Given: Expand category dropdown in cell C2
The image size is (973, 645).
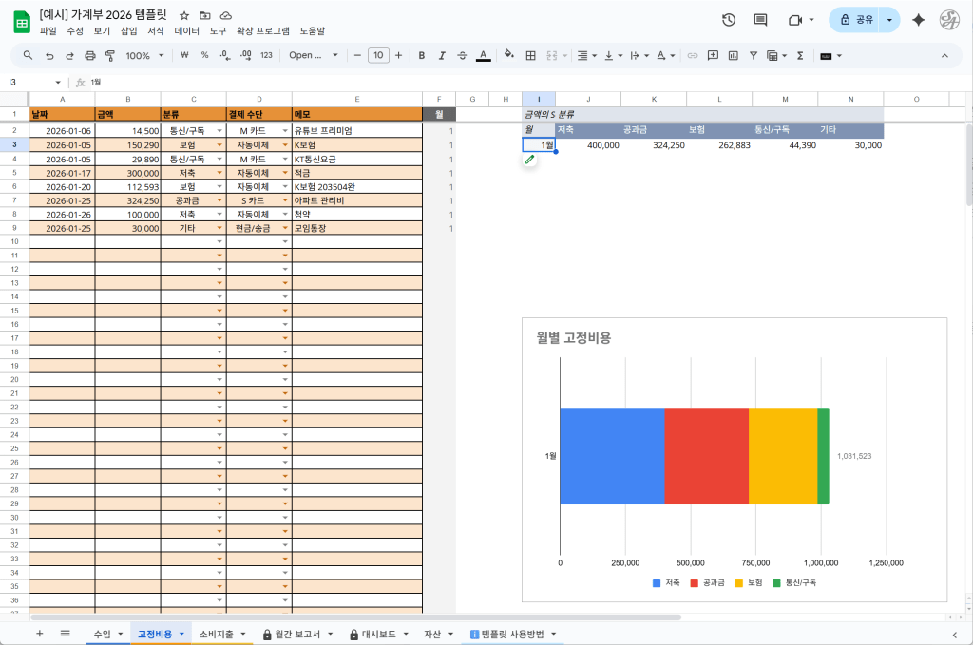Looking at the screenshot, I should click(219, 131).
